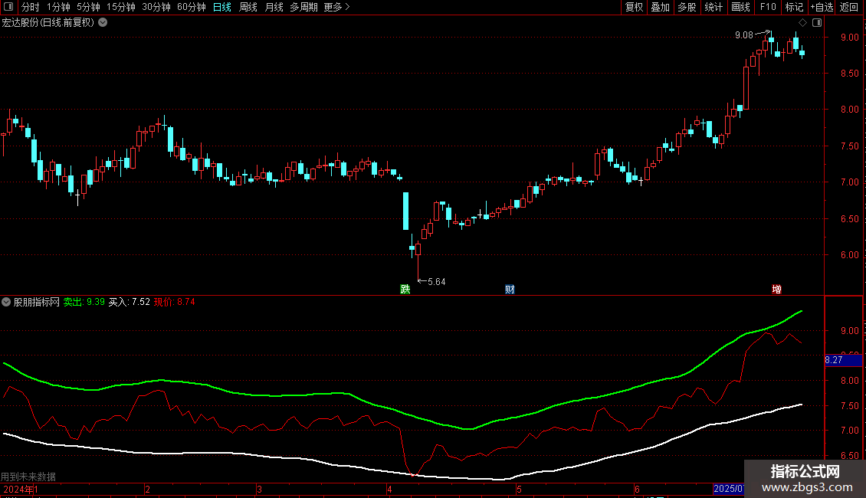Click the 宏达股份(日线.前复权) chart title
The image size is (866, 498).
pyautogui.click(x=48, y=23)
